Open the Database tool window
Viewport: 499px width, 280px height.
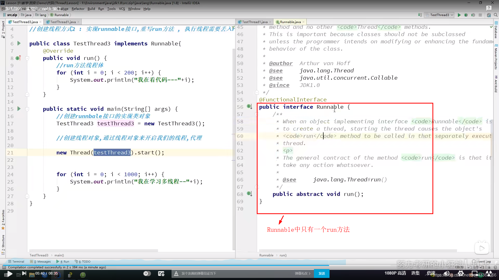coord(496,30)
